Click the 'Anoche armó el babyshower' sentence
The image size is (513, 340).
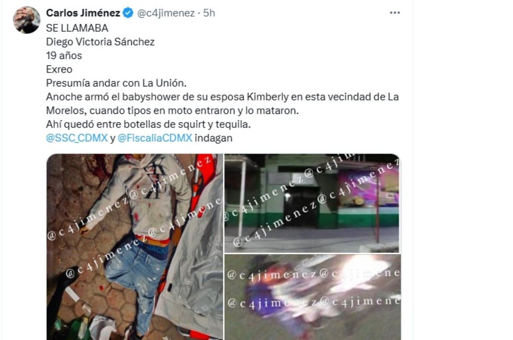[222, 97]
